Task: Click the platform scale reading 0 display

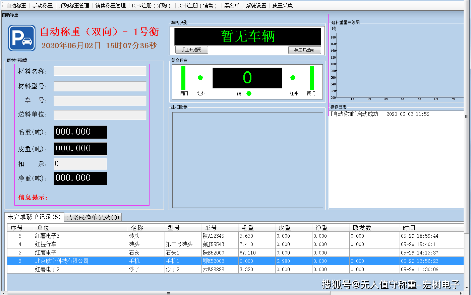Action: tap(247, 78)
